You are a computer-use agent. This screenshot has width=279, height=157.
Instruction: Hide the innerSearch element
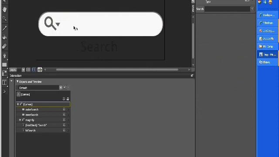pos(64,115)
